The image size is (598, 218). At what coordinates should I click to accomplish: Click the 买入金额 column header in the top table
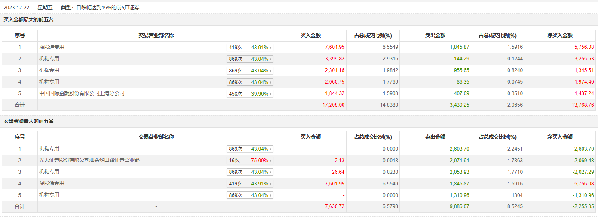pyautogui.click(x=310, y=36)
